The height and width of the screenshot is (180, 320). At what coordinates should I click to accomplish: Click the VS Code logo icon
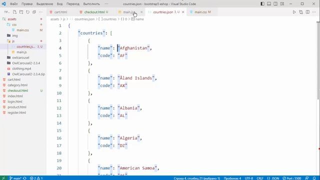coord(3,4)
